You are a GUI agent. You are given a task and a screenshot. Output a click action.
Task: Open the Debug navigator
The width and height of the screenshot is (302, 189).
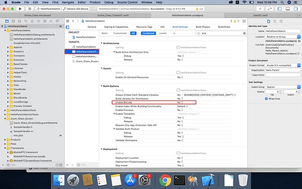45,21
